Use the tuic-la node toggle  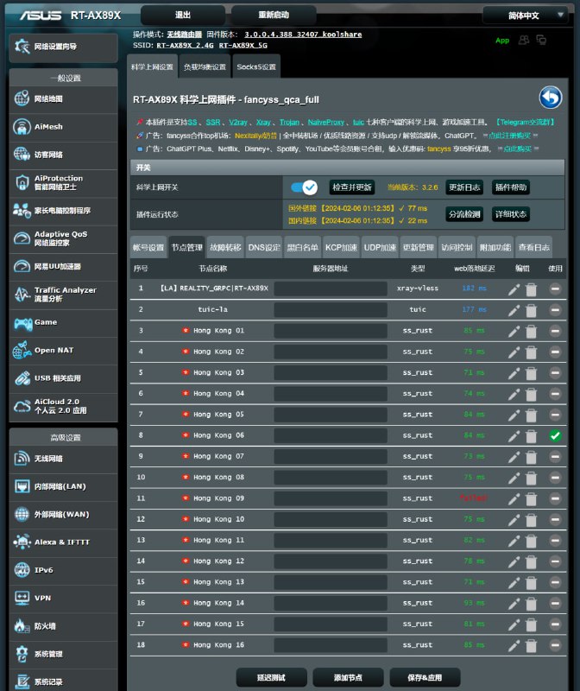point(555,310)
